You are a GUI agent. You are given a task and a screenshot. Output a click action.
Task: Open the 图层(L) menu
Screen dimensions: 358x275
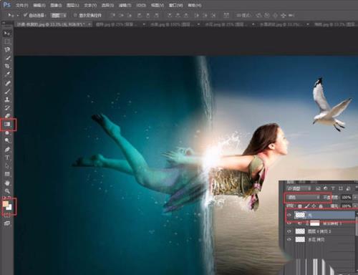tap(73, 5)
